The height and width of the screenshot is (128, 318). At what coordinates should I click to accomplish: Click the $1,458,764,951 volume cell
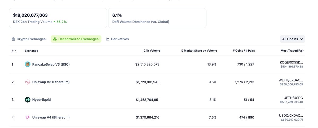click(x=148, y=100)
